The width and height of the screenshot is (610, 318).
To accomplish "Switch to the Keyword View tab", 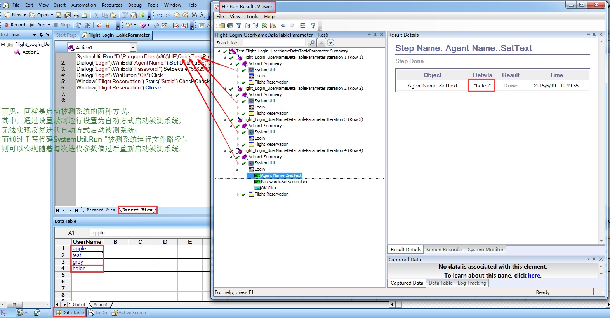I will (101, 210).
